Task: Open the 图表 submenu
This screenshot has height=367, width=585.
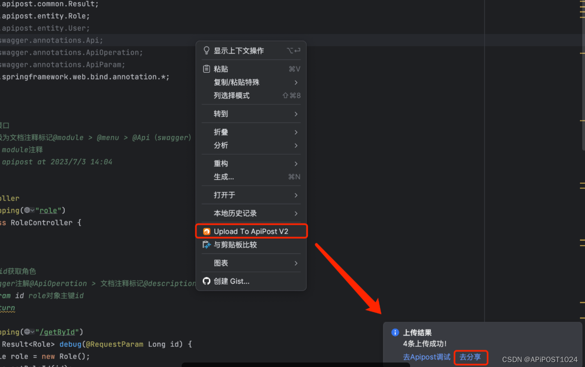Action: 251,263
